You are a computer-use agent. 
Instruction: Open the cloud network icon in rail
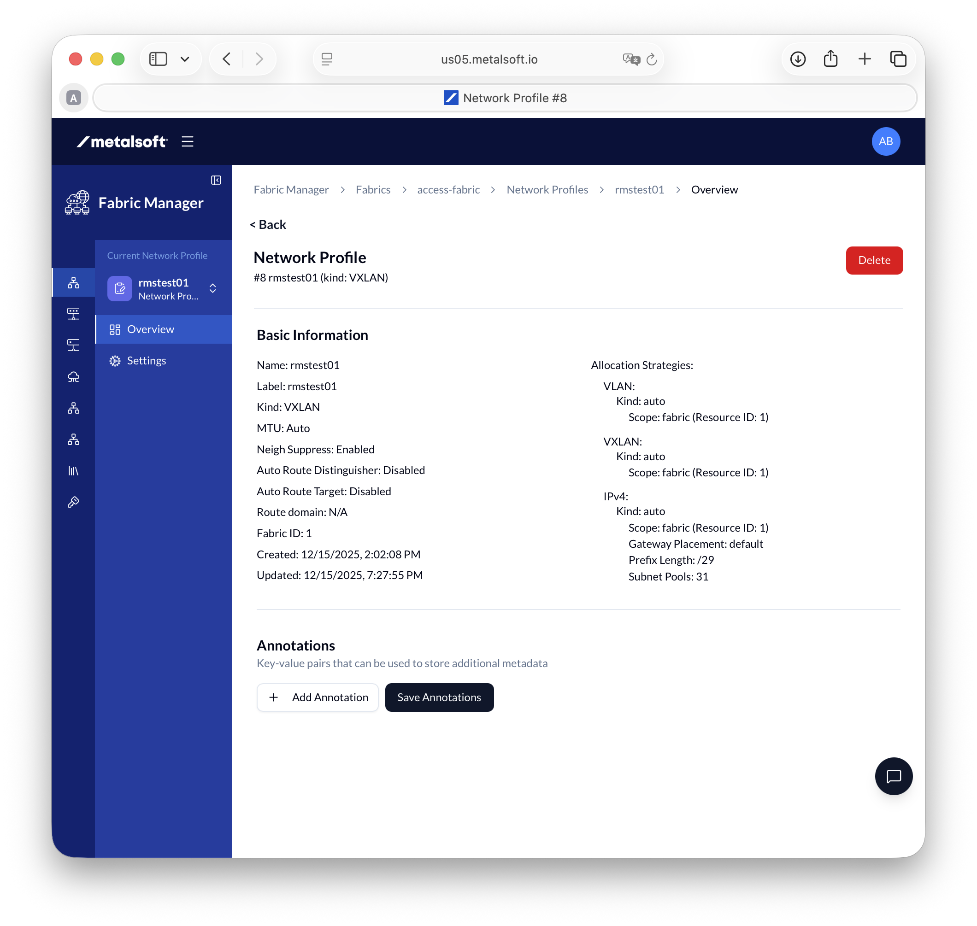[74, 377]
